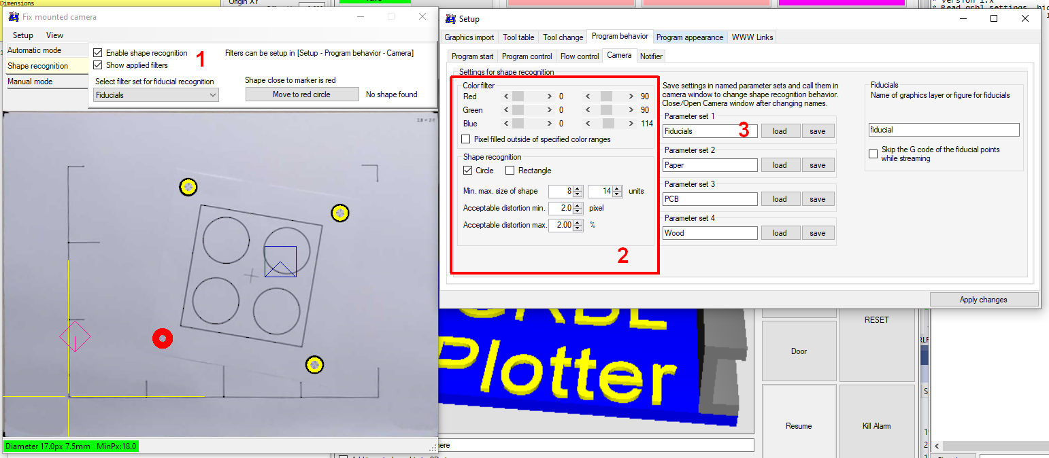This screenshot has width=1049, height=458.
Task: Click the "Move to red circle" button
Action: click(x=301, y=94)
